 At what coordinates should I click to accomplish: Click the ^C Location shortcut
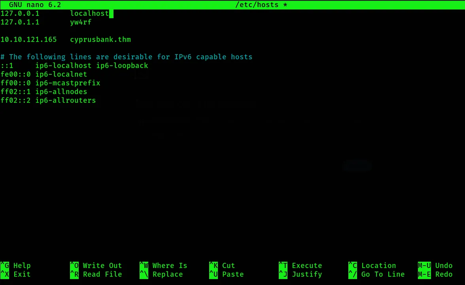[x=372, y=266]
